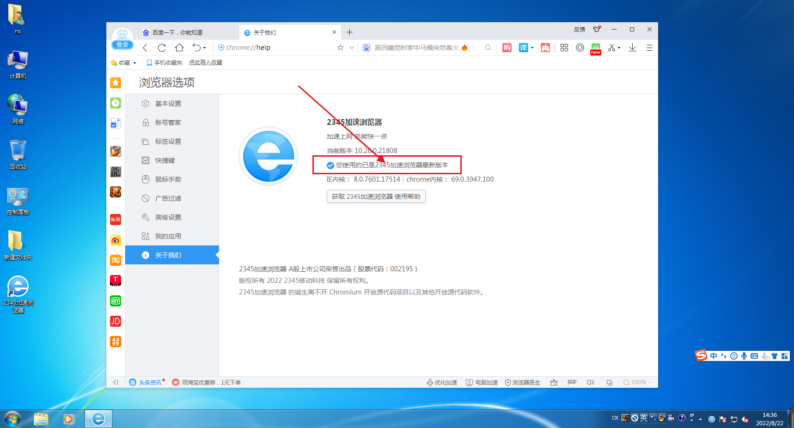Open the iQIYI sidebar shortcut
Screen dimensions: 794x428
(116, 301)
